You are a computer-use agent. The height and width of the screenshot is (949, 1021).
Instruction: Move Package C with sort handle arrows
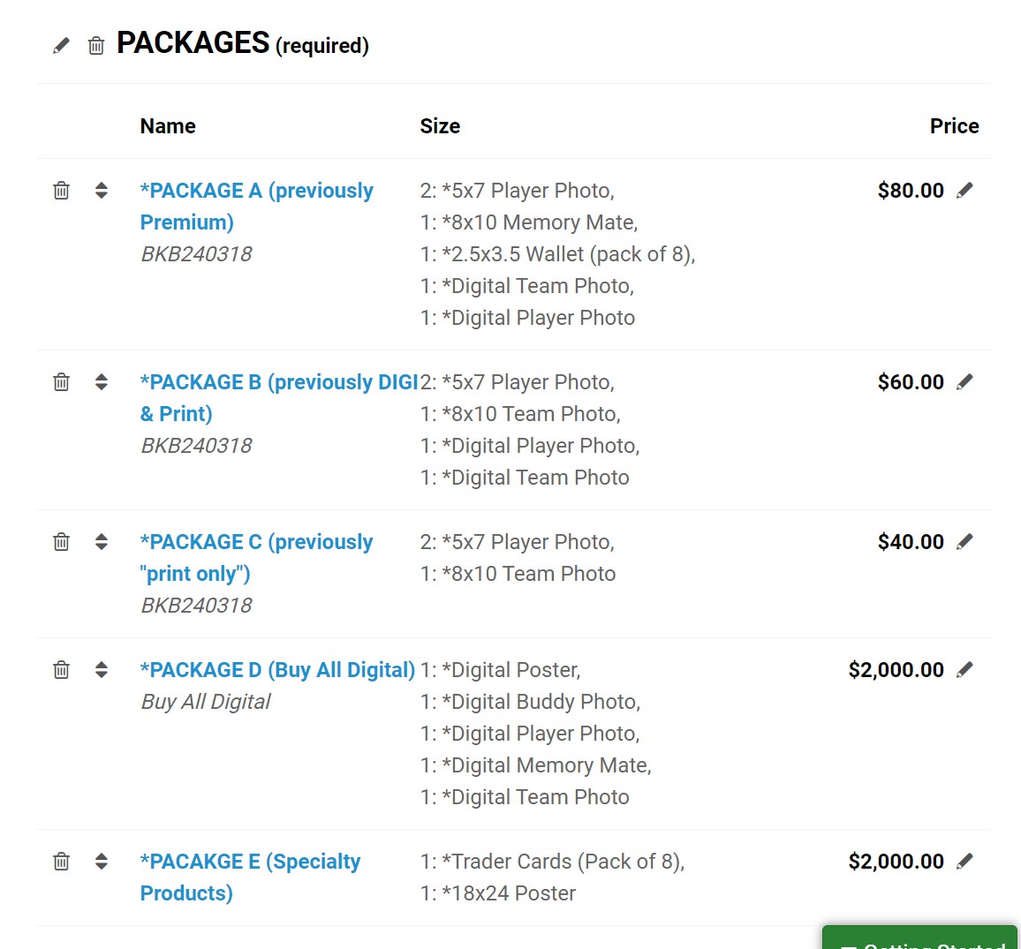tap(101, 541)
